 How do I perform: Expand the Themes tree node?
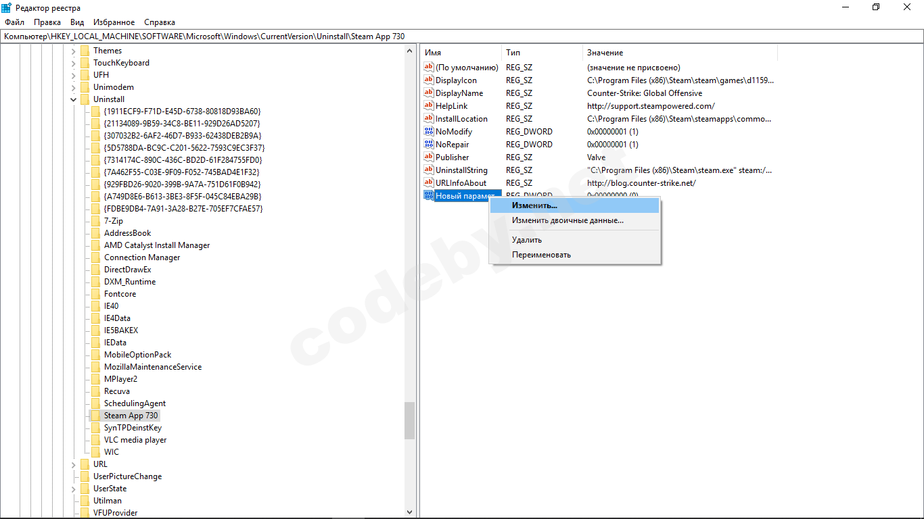click(x=73, y=51)
